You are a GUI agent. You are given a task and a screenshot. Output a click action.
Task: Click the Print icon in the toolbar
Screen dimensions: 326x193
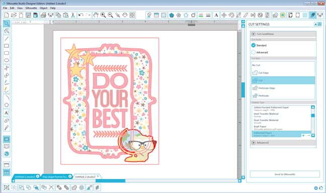coord(43,15)
